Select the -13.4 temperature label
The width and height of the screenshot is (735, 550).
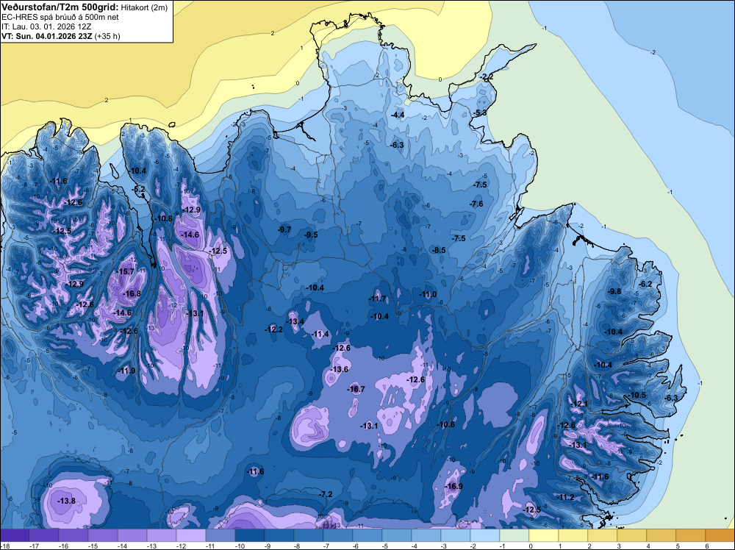click(x=295, y=321)
